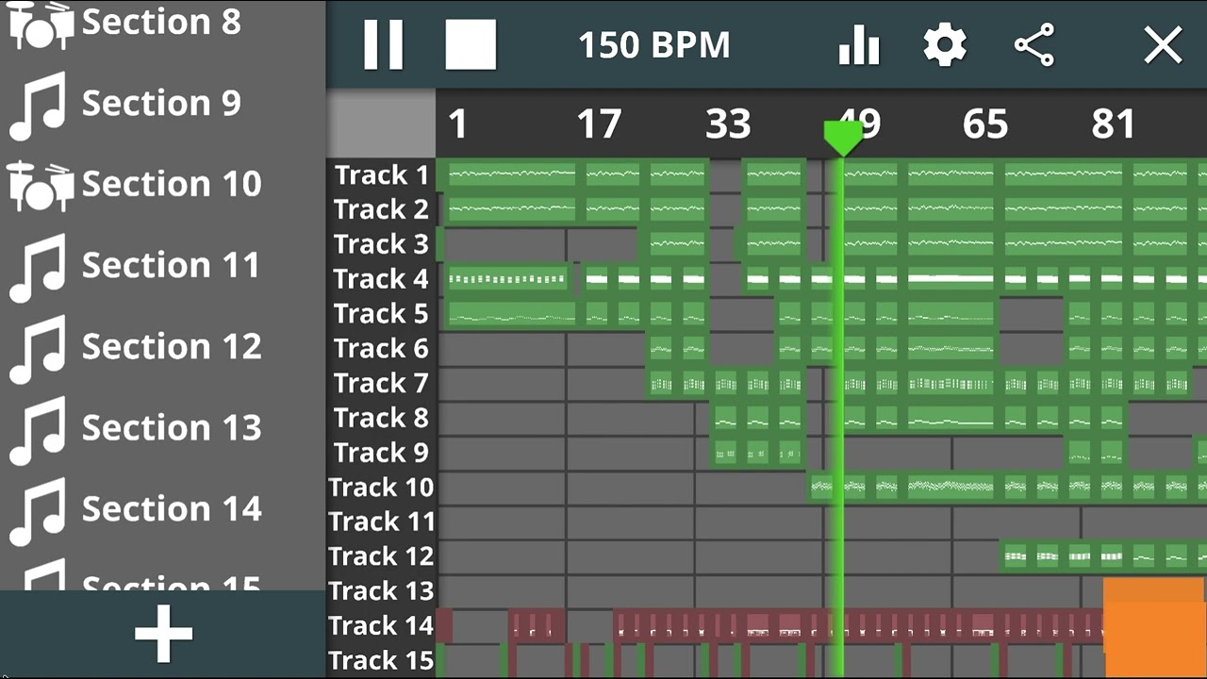Select the Track 11 header
The image size is (1207, 679).
coord(381,522)
